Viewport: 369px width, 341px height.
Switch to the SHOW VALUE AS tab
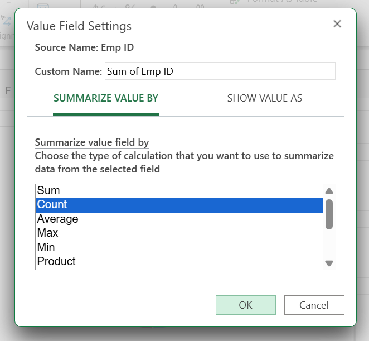[264, 98]
